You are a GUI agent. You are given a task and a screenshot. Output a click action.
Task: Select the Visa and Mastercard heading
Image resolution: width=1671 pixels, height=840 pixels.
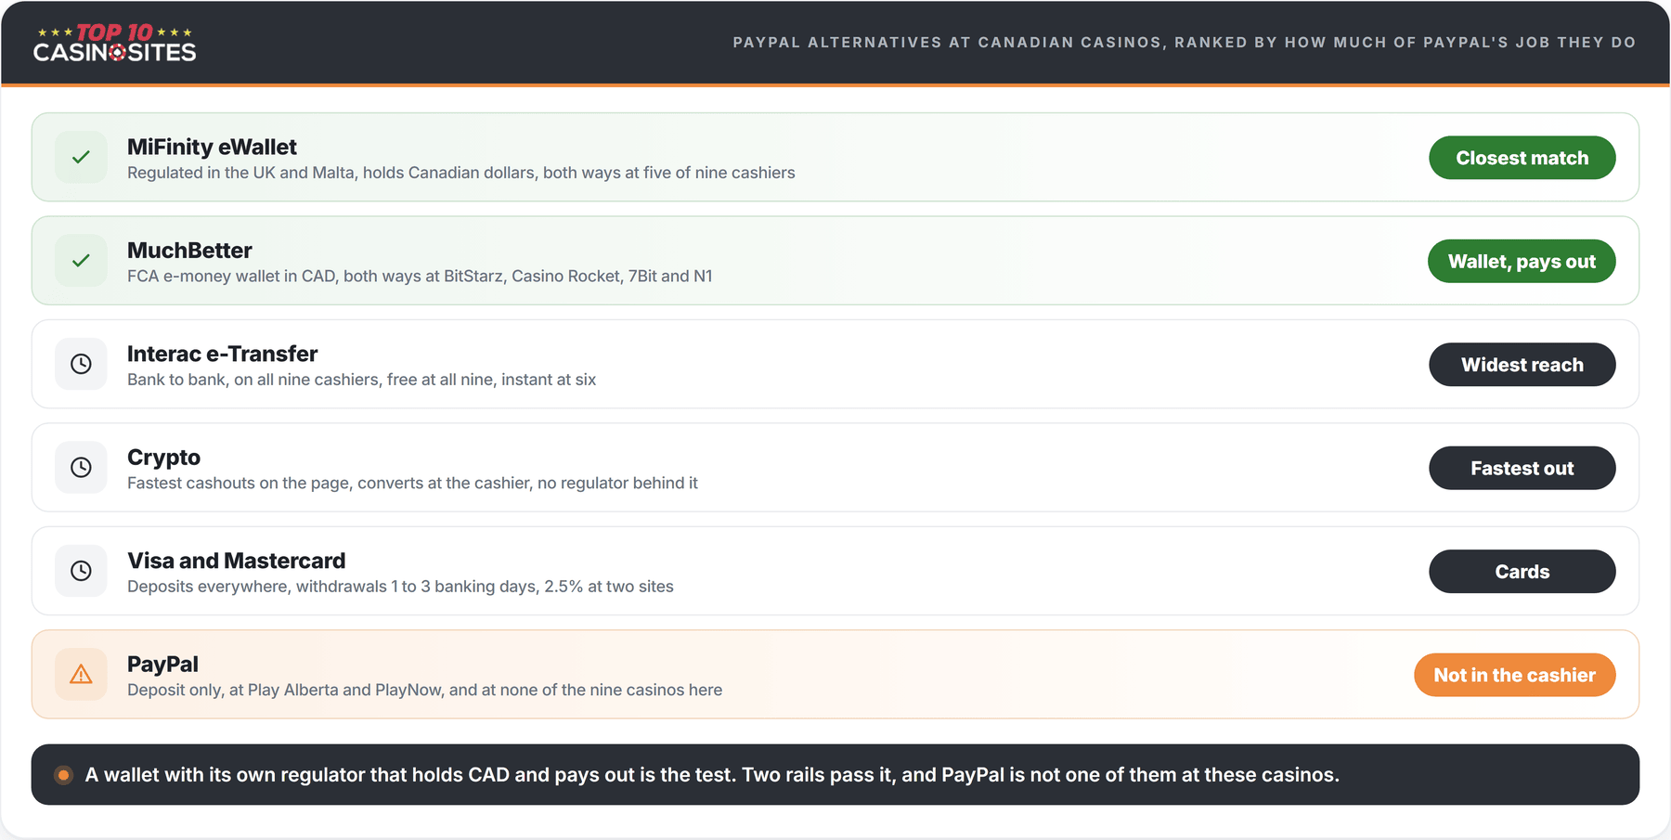[x=236, y=561]
